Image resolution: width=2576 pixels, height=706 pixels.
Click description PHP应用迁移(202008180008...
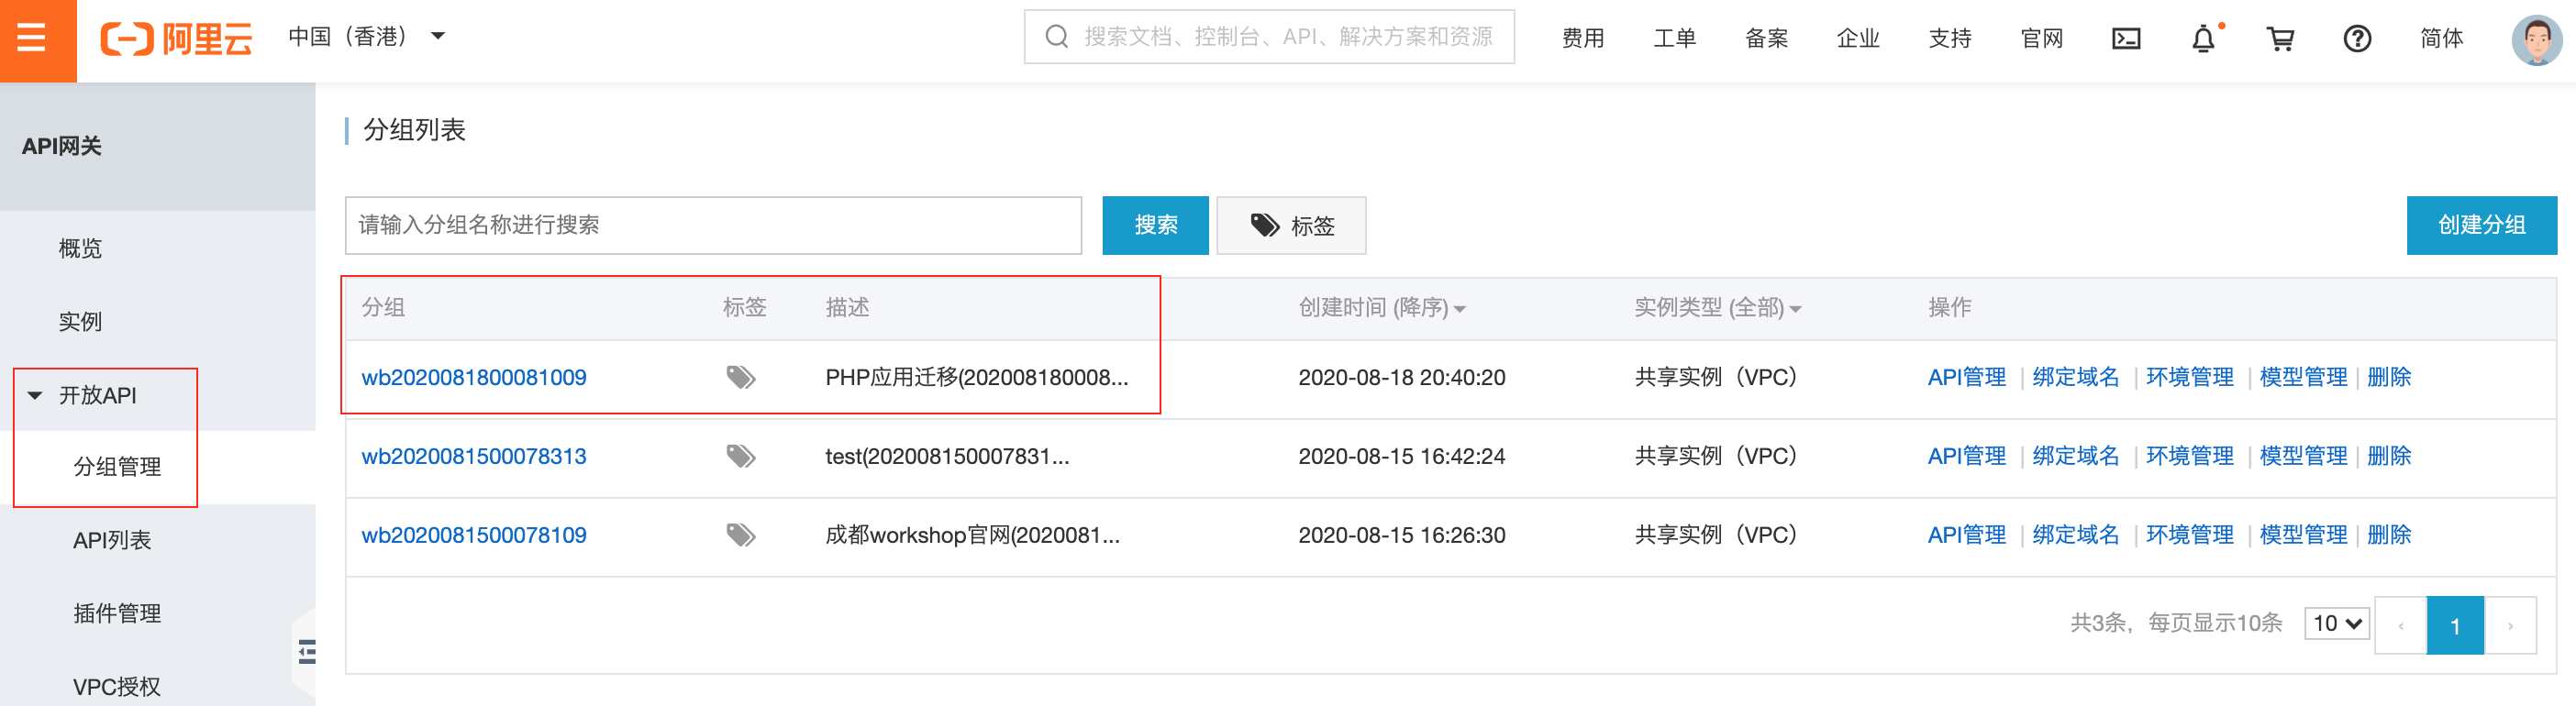point(976,377)
